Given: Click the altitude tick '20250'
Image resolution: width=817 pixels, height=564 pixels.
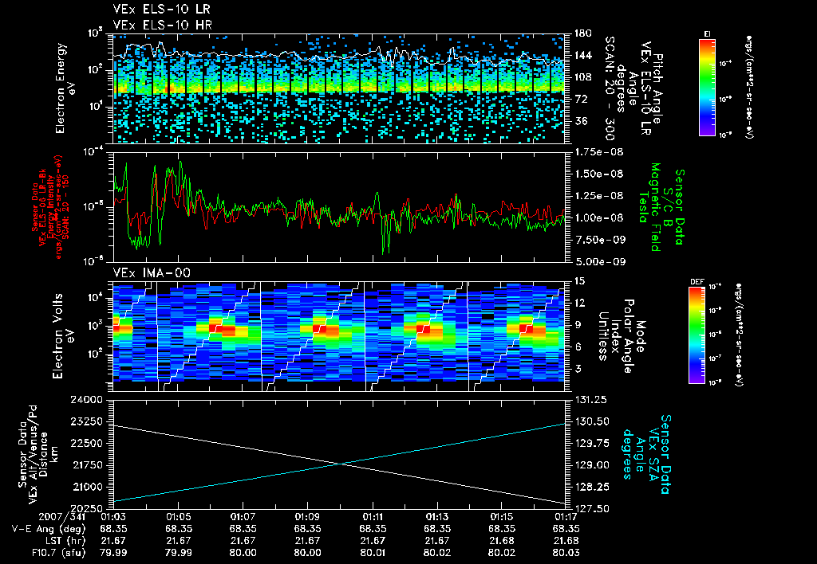Looking at the screenshot, I should click(86, 508).
